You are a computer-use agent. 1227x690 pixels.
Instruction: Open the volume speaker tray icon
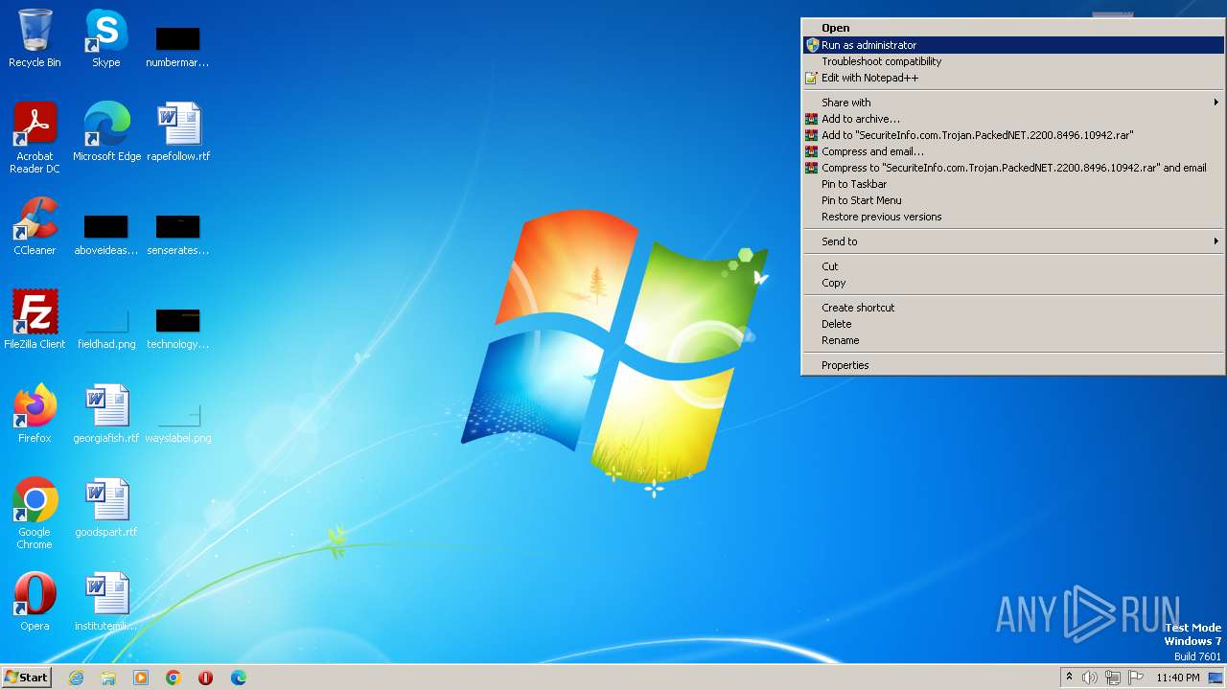(x=1090, y=678)
